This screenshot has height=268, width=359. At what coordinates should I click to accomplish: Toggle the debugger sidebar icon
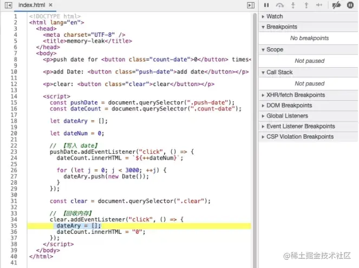point(251,5)
